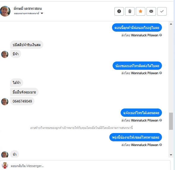This screenshot has height=170, width=175.
Task: Mark conversation done with checkmark button
Action: (x=162, y=11)
